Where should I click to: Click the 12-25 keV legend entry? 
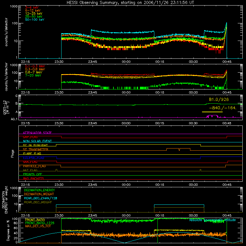[x=34, y=14]
